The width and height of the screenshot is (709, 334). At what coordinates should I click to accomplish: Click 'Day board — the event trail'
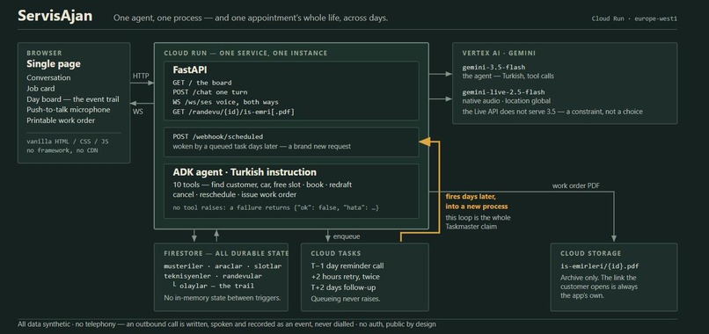click(73, 99)
